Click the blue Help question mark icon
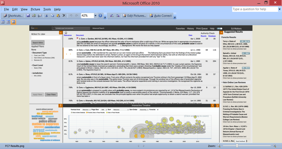Viewport: 282px width, 149px height. click(x=100, y=16)
